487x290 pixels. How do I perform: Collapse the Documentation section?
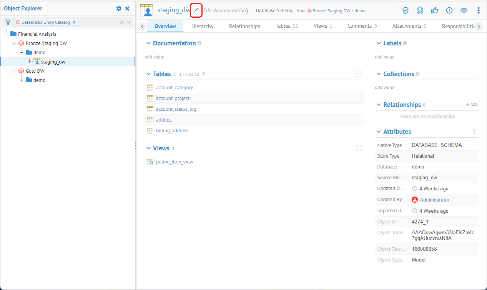tap(148, 43)
